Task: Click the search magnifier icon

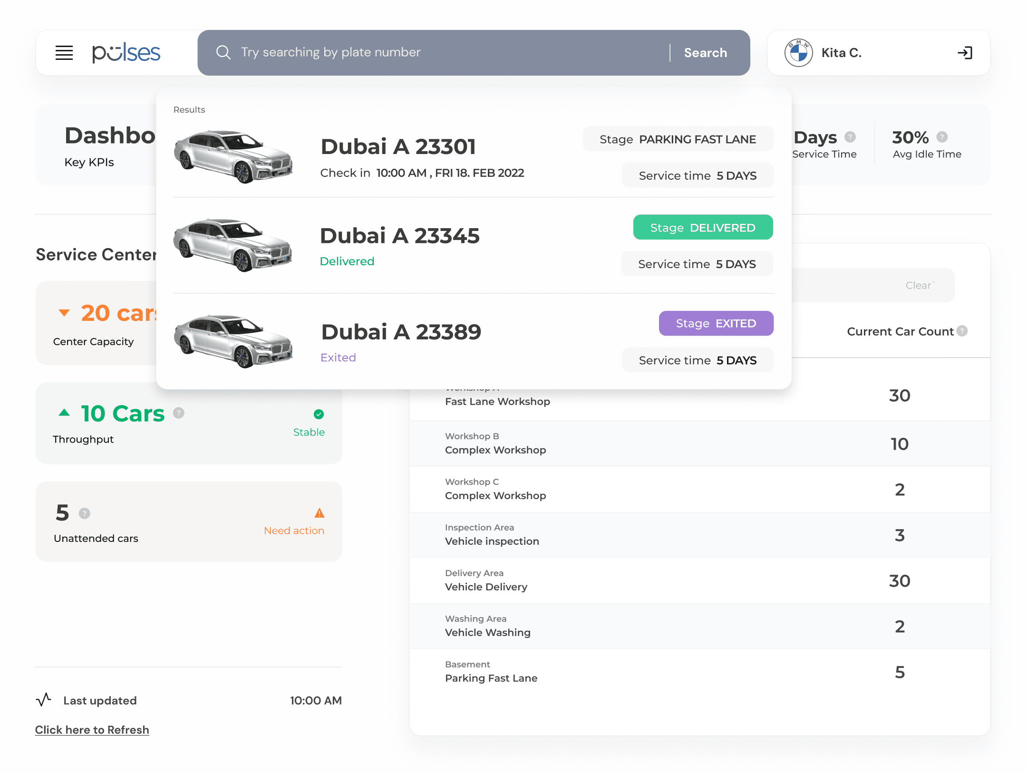Action: click(x=223, y=52)
